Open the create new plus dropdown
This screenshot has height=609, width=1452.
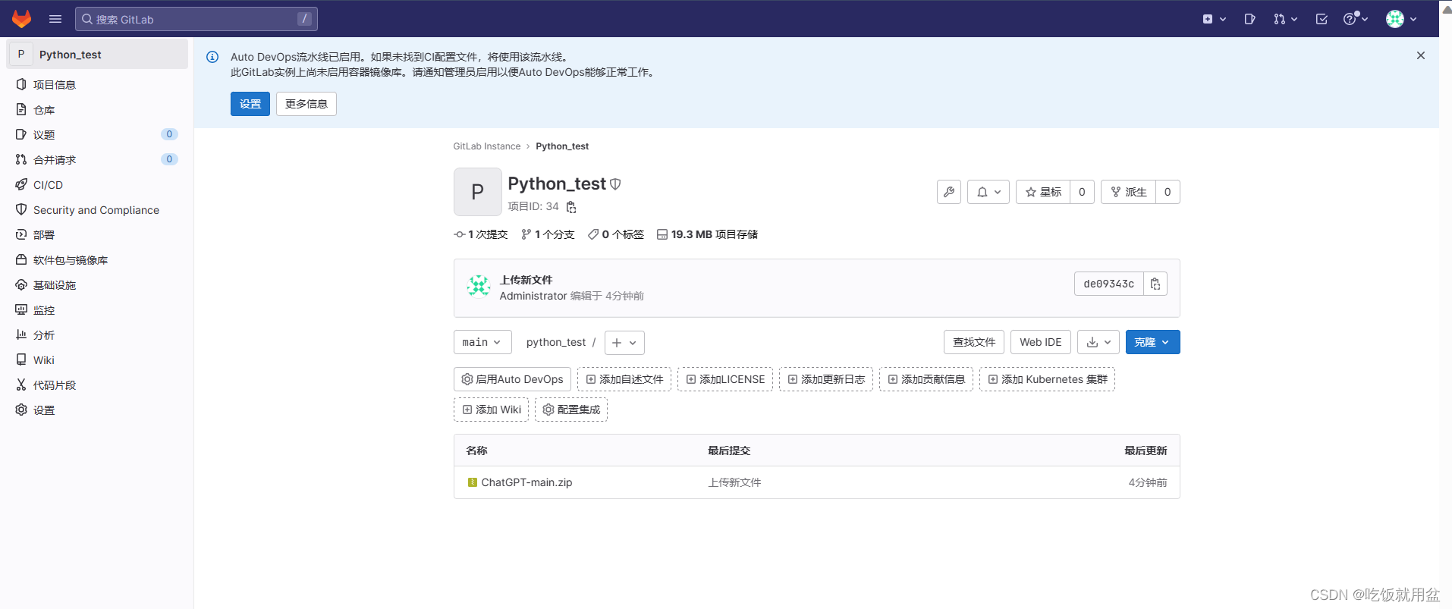point(1215,19)
